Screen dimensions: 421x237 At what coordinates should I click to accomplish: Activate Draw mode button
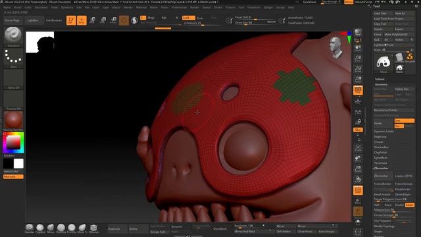[x=82, y=20]
